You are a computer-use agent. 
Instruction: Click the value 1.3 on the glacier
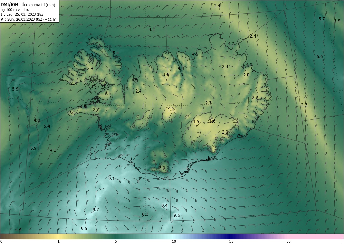tap(171, 110)
